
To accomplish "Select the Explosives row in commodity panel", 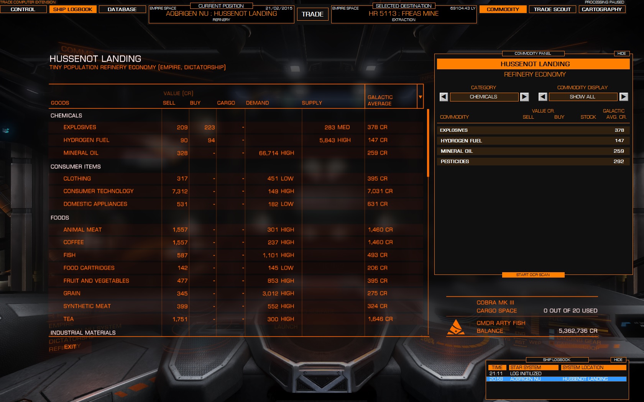I will coord(533,130).
